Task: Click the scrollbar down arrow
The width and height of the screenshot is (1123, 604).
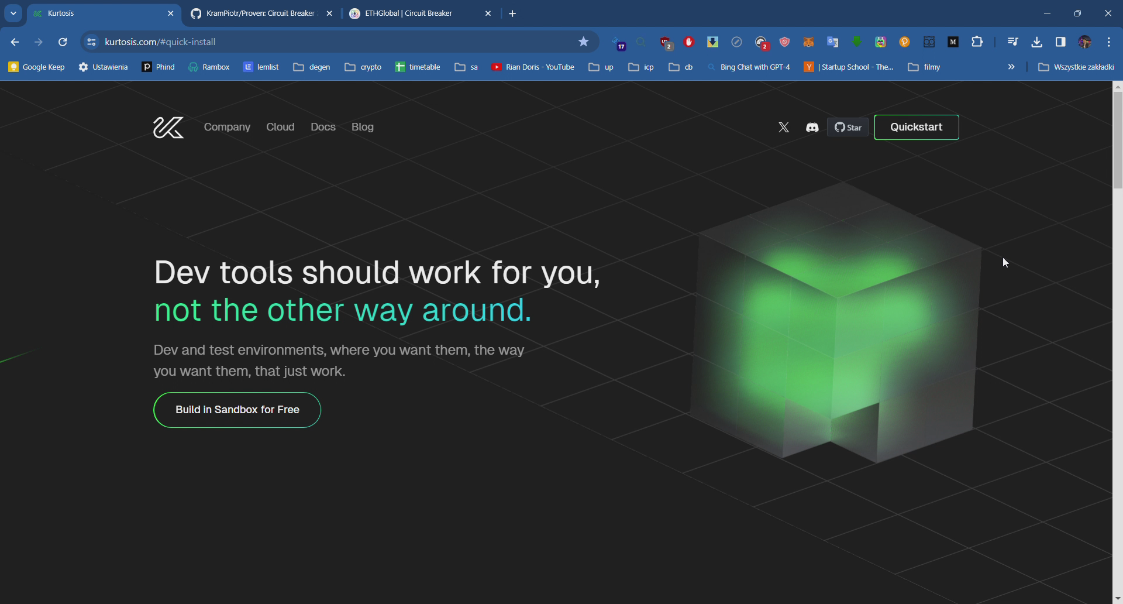Action: pyautogui.click(x=1118, y=599)
